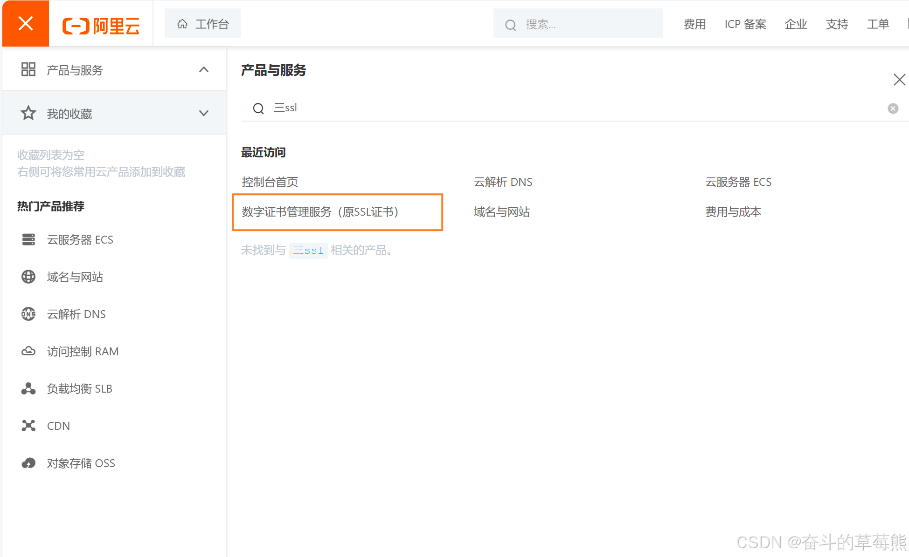The height and width of the screenshot is (557, 909).
Task: Focus the top 搜索 search field
Action: tap(578, 24)
